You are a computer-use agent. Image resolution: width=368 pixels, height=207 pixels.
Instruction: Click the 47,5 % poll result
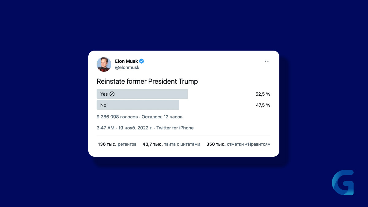pos(263,105)
